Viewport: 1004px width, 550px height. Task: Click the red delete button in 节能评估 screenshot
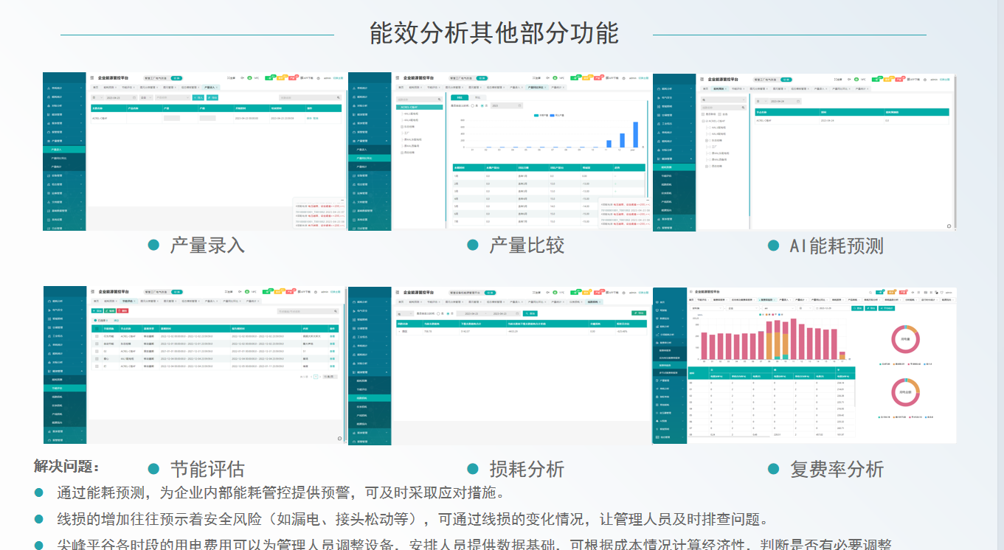122,310
